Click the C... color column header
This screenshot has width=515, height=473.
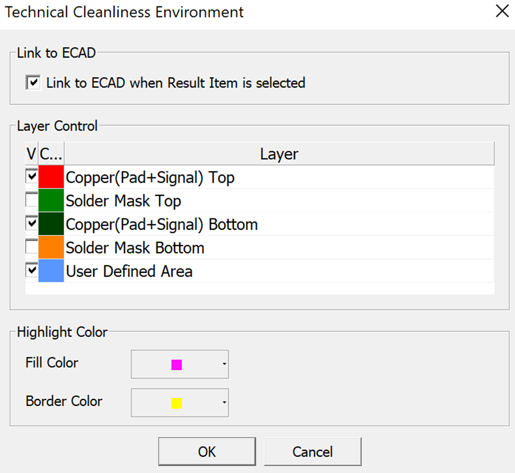(51, 154)
